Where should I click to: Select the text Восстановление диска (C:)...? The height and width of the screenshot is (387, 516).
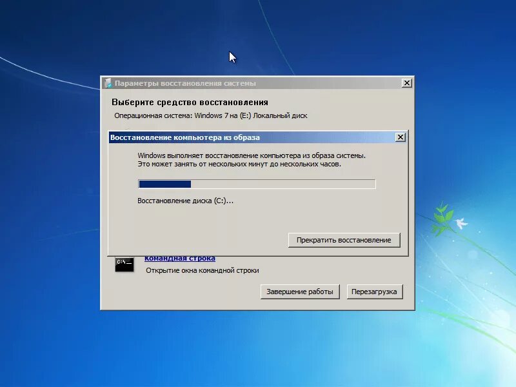[185, 201]
